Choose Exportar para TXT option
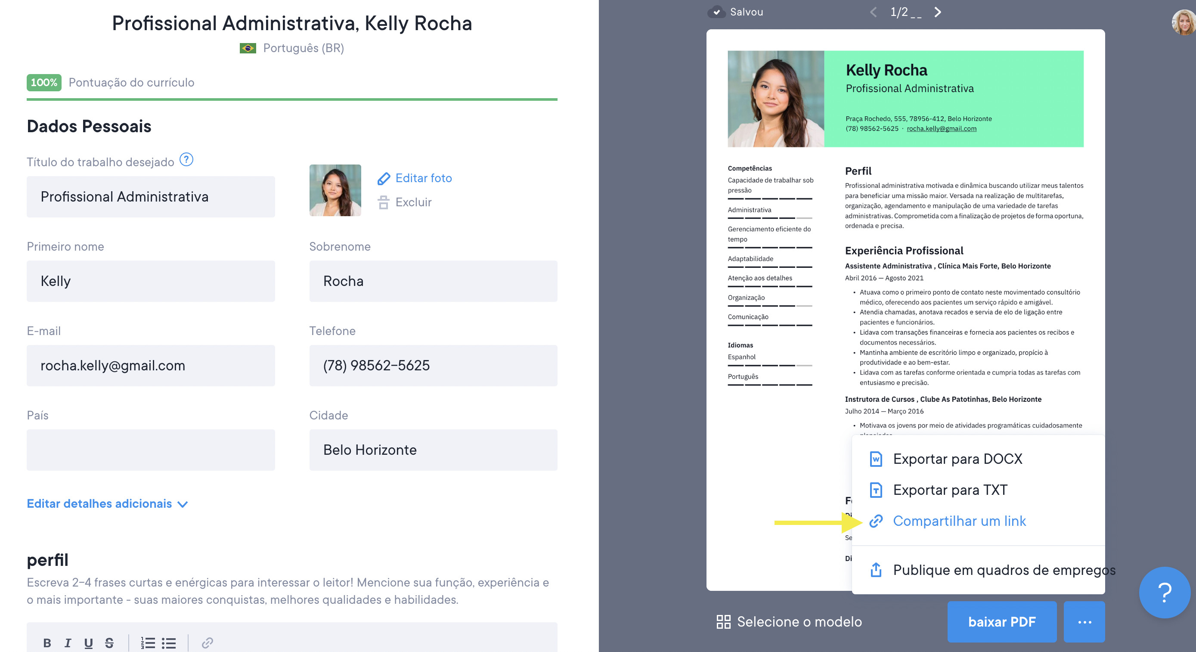 [x=950, y=490]
